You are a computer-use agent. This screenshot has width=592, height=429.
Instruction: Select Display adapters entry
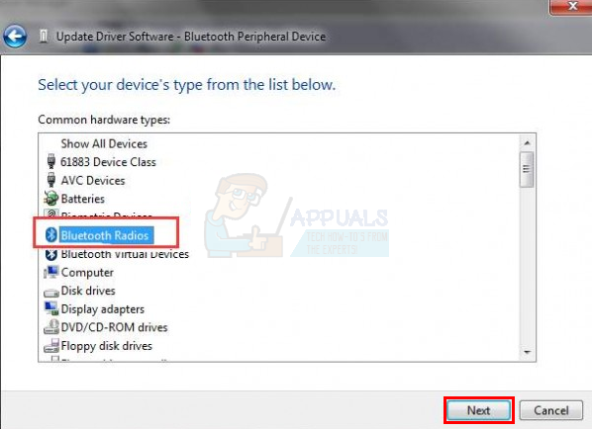click(103, 309)
